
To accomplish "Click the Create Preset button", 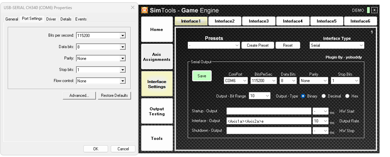I will point(258,45).
